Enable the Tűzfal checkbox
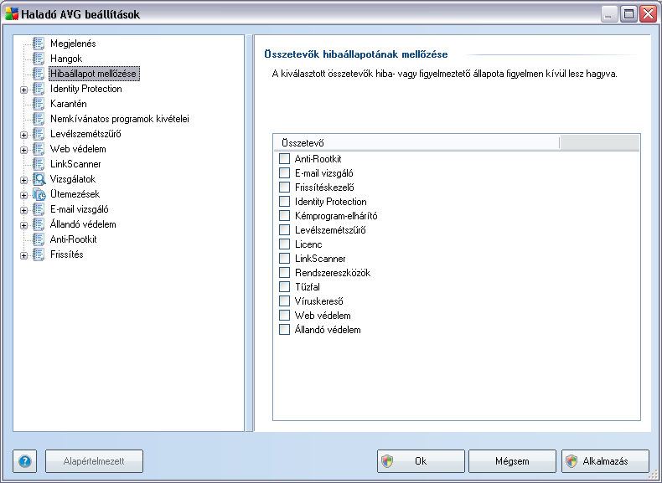Image resolution: width=662 pixels, height=483 pixels. (x=285, y=287)
